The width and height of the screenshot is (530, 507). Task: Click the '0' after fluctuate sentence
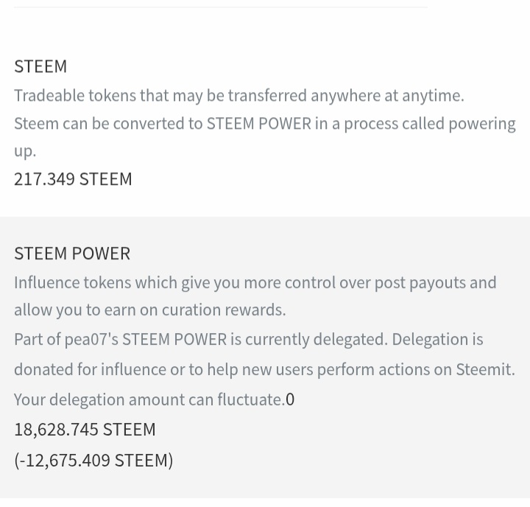coord(290,399)
